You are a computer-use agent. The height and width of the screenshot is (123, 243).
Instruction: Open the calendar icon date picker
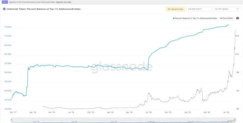pyautogui.click(x=237, y=9)
